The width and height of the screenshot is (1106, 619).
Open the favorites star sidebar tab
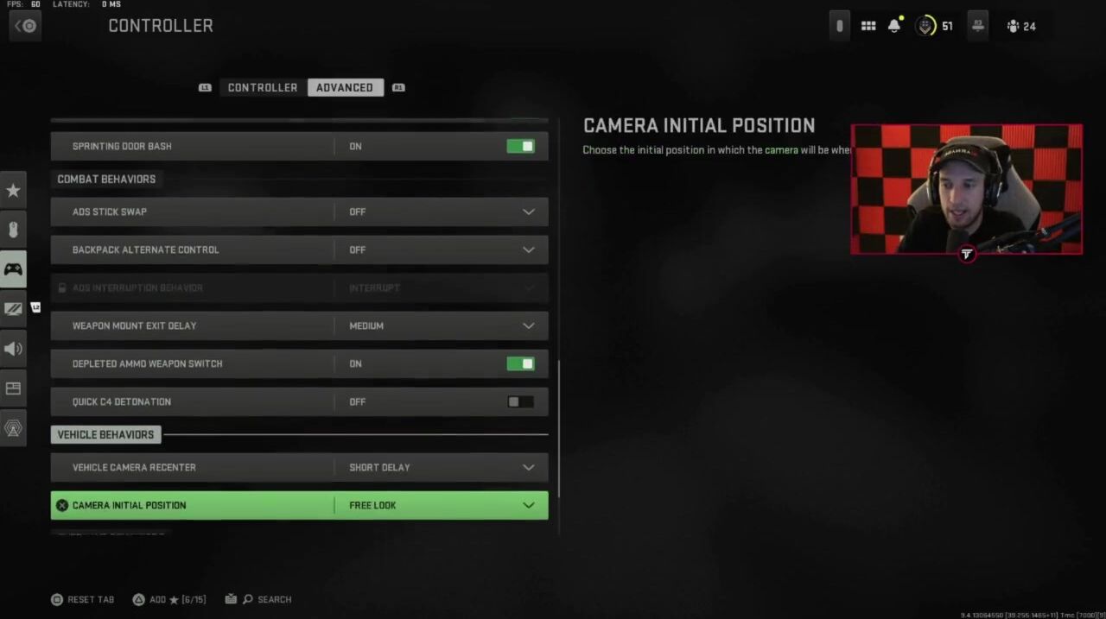click(13, 190)
